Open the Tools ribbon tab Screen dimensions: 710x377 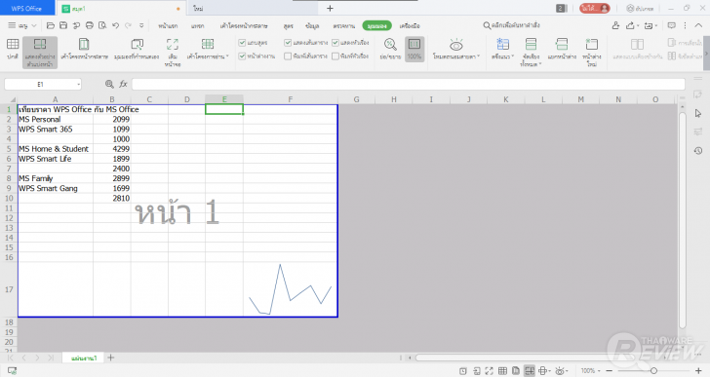click(x=410, y=25)
